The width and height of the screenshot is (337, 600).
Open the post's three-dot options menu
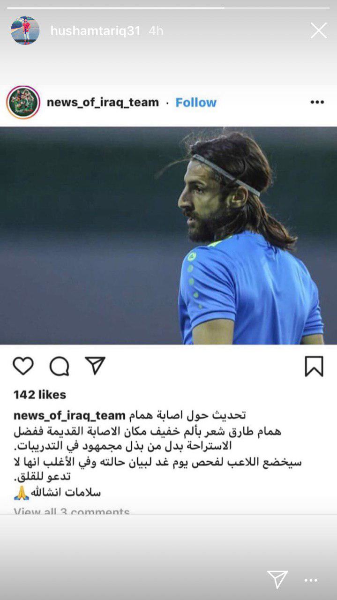(317, 102)
